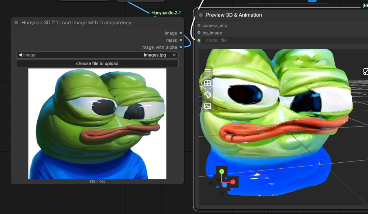Click the blue Z-axis gizmo handle
The width and height of the screenshot is (368, 214).
(225, 185)
